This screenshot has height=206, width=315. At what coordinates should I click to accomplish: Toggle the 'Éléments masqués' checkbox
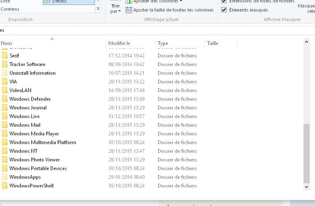pos(224,10)
